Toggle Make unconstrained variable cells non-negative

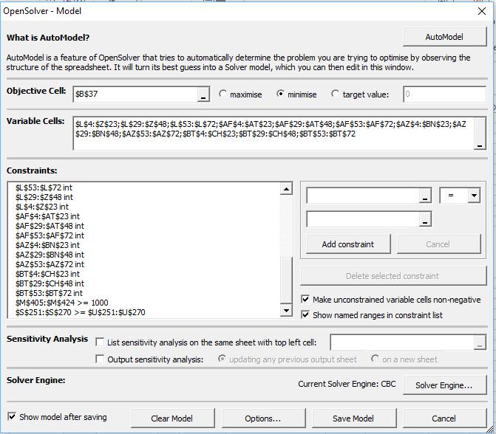305,299
